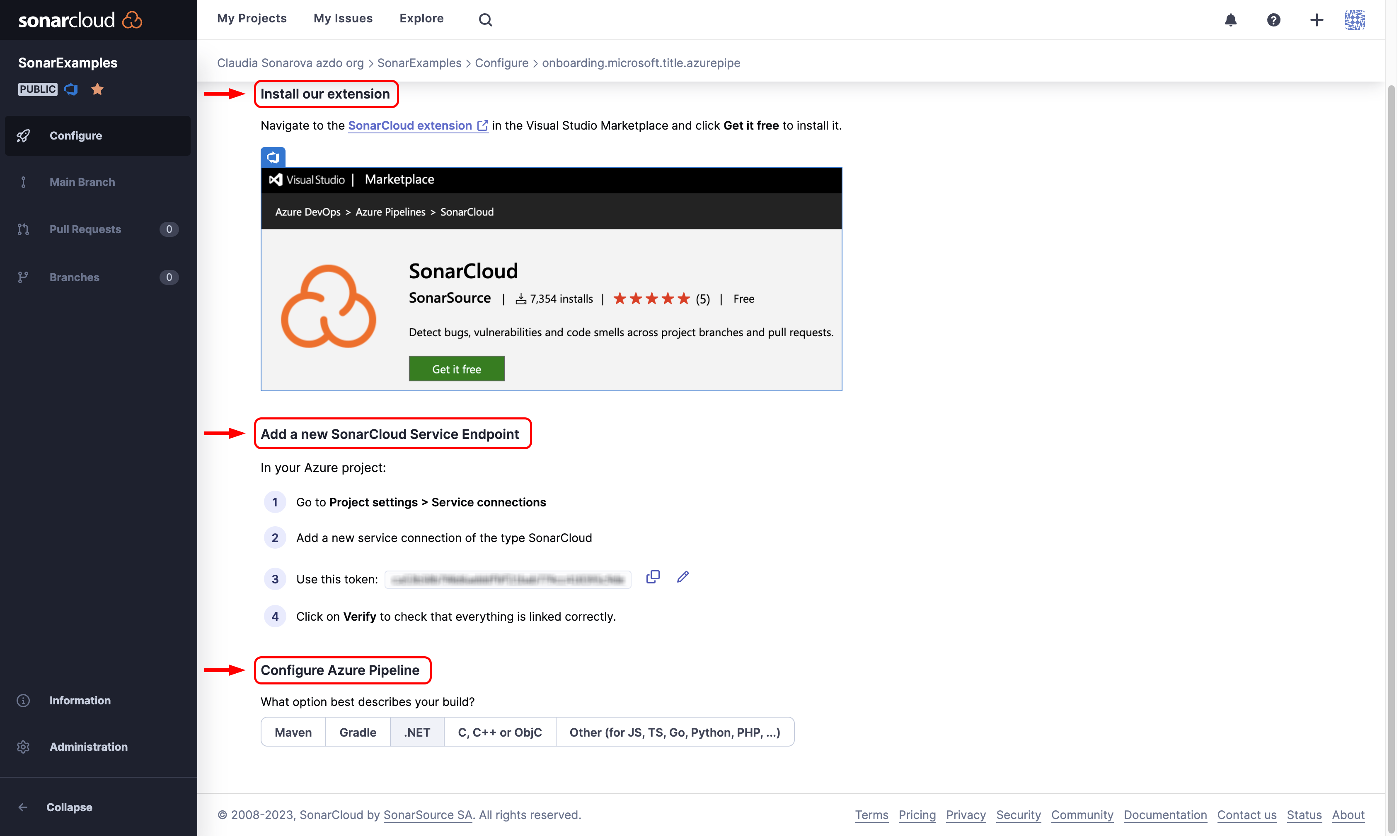Open My Projects in top nav
Image resolution: width=1399 pixels, height=836 pixels.
click(x=252, y=19)
